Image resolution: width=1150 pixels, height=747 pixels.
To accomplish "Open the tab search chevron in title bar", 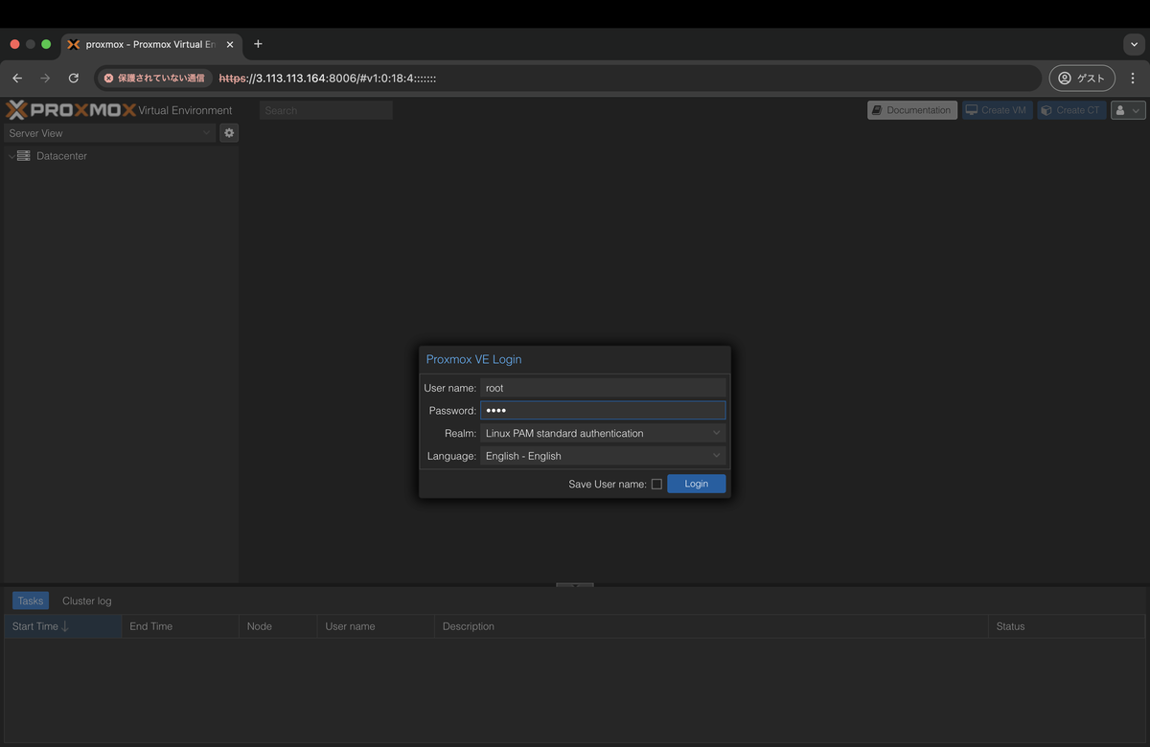I will [1134, 44].
